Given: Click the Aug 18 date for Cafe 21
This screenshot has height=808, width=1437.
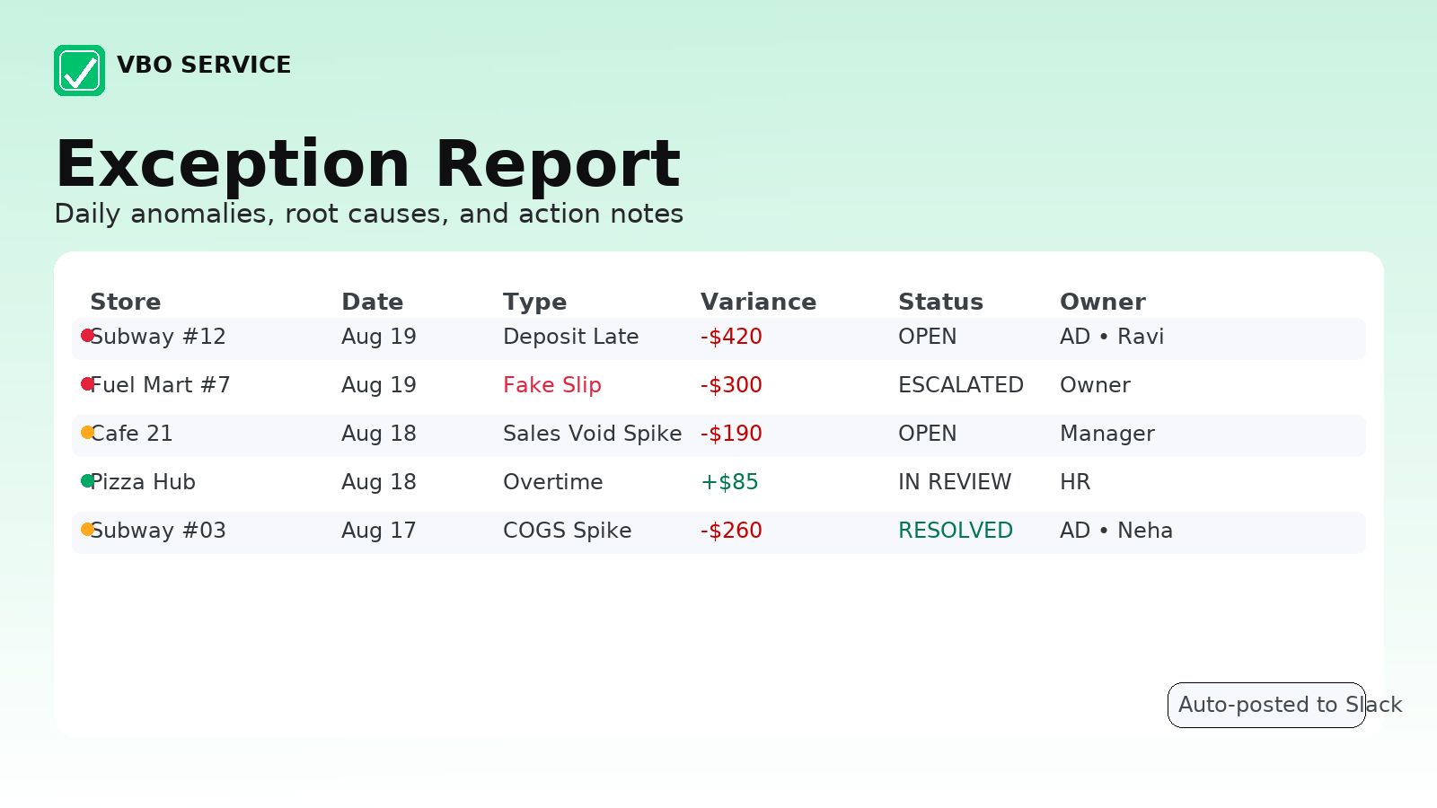Looking at the screenshot, I should (379, 434).
